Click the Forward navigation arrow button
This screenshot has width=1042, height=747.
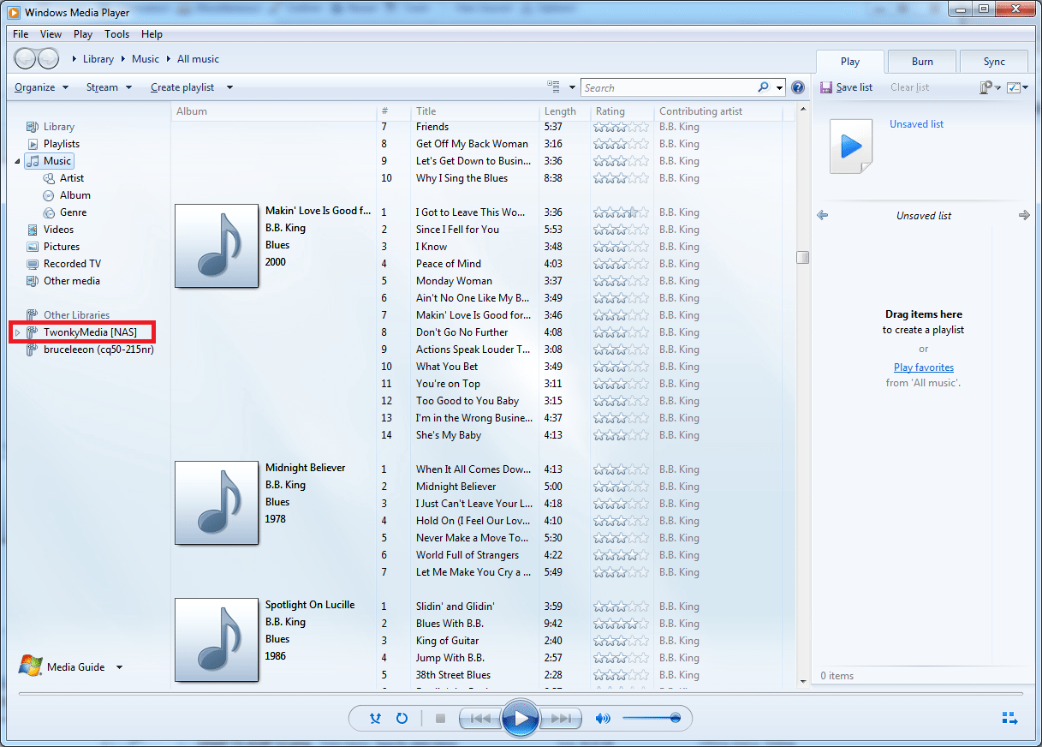(49, 59)
